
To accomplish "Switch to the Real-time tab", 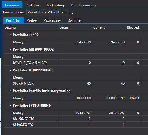I will click(x=33, y=5).
